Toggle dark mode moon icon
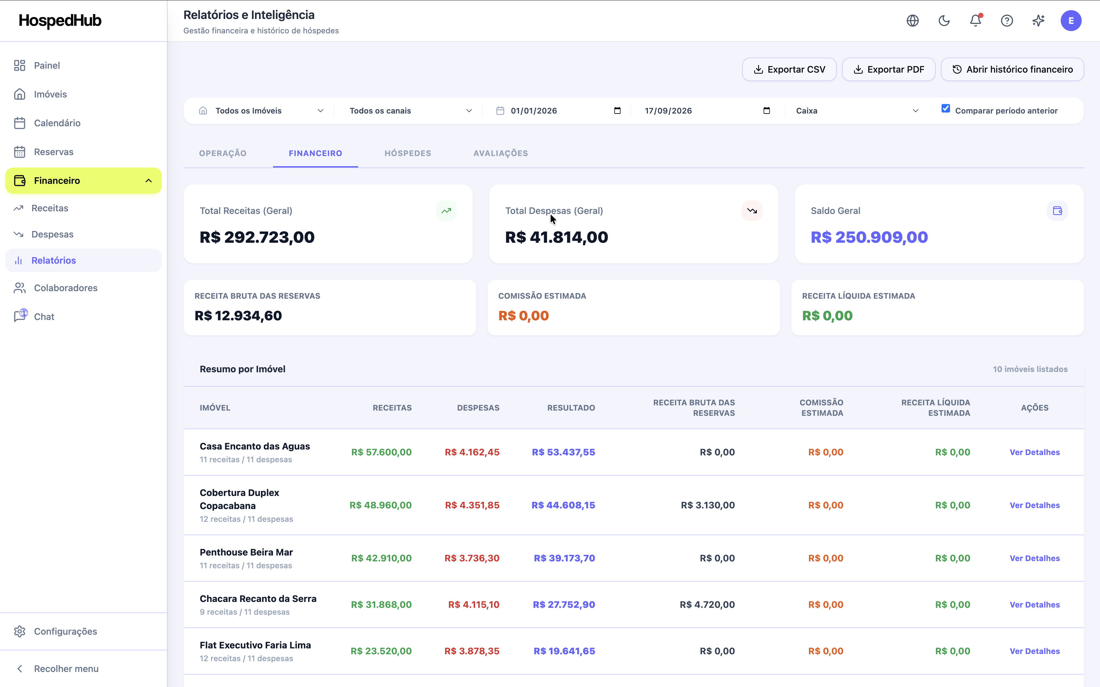 [x=944, y=20]
